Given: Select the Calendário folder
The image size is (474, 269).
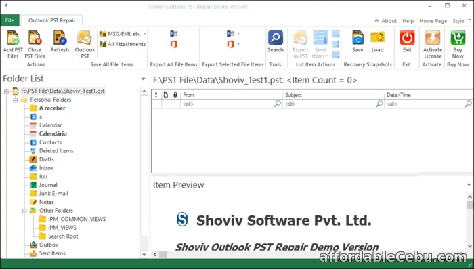Looking at the screenshot, I should coord(53,133).
